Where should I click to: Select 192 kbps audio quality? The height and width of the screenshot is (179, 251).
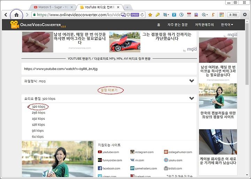coord(38,119)
